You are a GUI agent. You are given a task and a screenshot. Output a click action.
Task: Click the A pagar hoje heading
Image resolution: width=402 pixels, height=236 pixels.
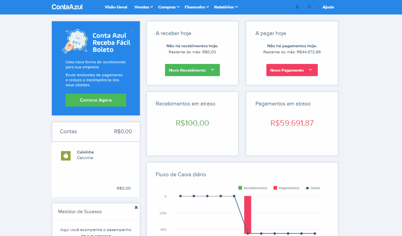271,33
